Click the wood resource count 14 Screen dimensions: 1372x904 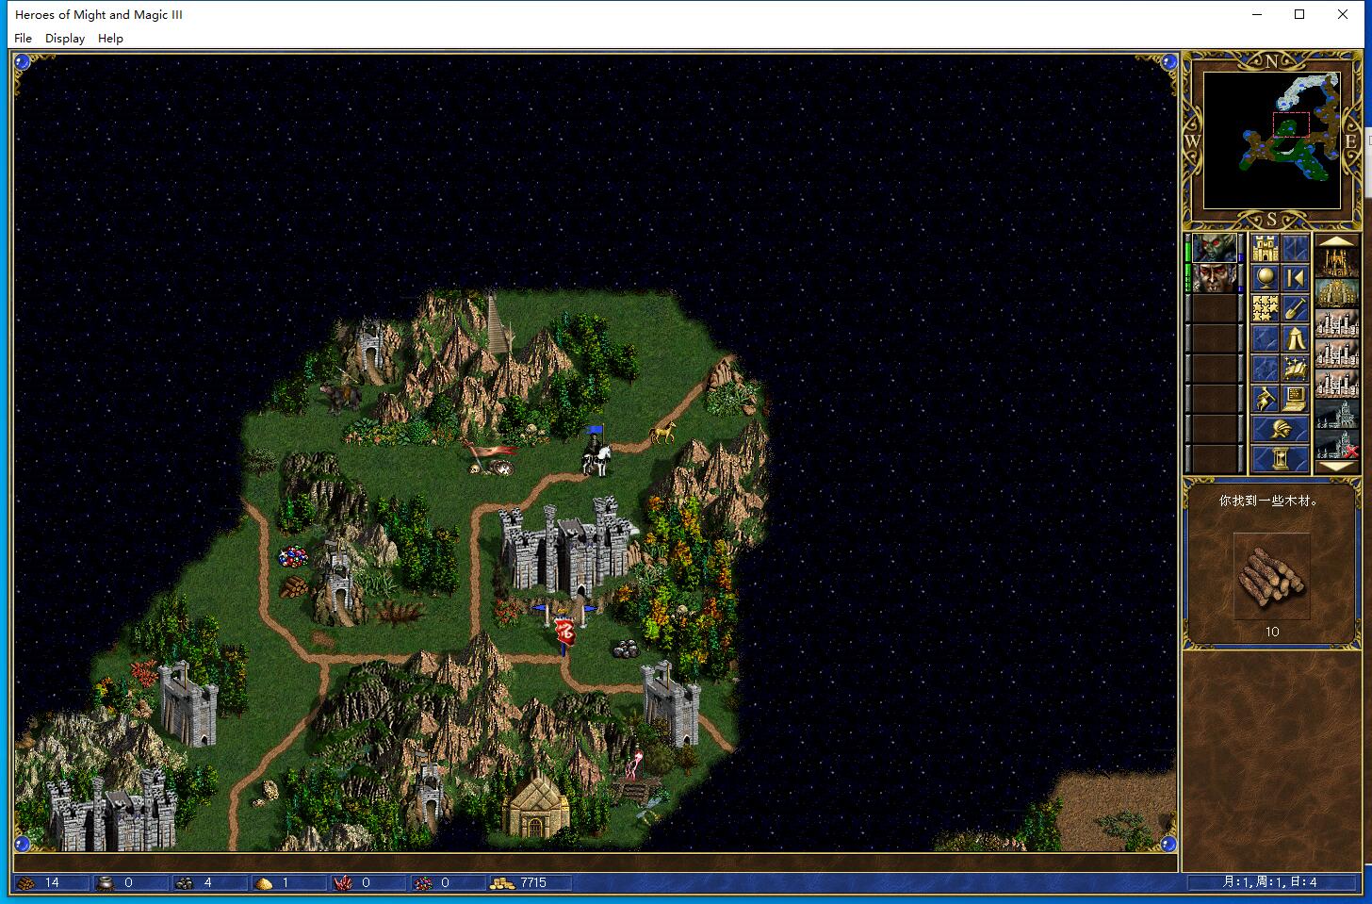(52, 883)
